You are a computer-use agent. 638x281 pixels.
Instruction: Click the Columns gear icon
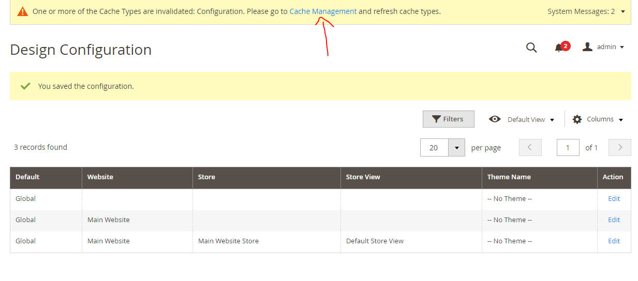(x=577, y=119)
